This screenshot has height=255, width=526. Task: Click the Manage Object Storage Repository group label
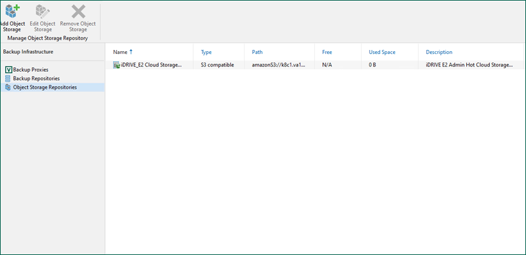47,38
